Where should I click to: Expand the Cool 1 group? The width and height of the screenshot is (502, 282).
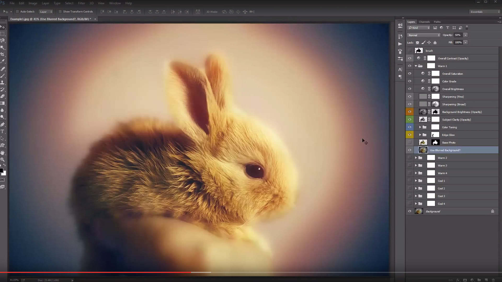(416, 181)
